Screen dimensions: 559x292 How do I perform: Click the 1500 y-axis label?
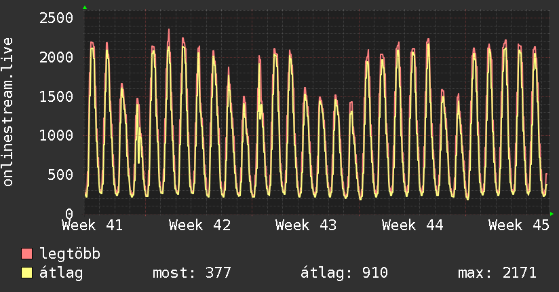[x=56, y=96]
